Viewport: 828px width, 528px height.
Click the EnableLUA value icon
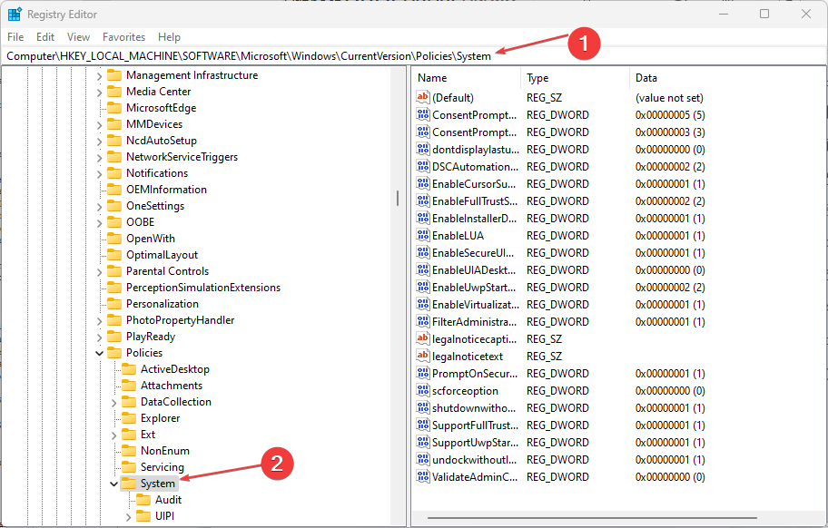(423, 235)
